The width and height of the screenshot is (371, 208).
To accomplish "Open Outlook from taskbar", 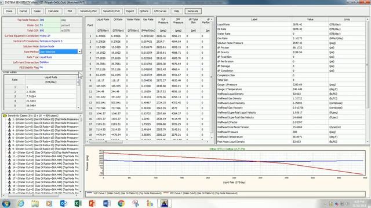I will point(64,203).
